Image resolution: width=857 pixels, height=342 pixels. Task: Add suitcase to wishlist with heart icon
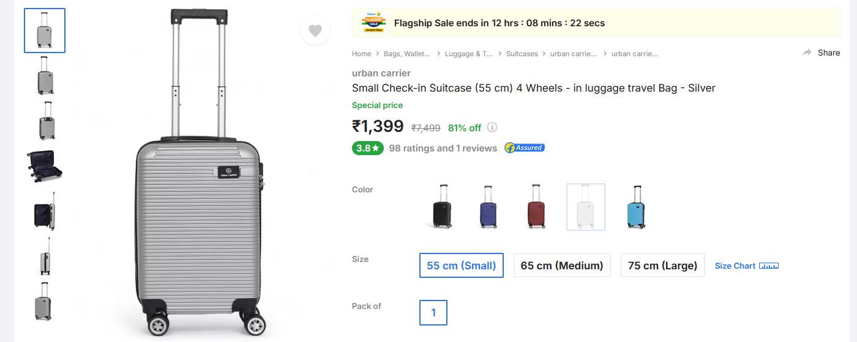315,31
